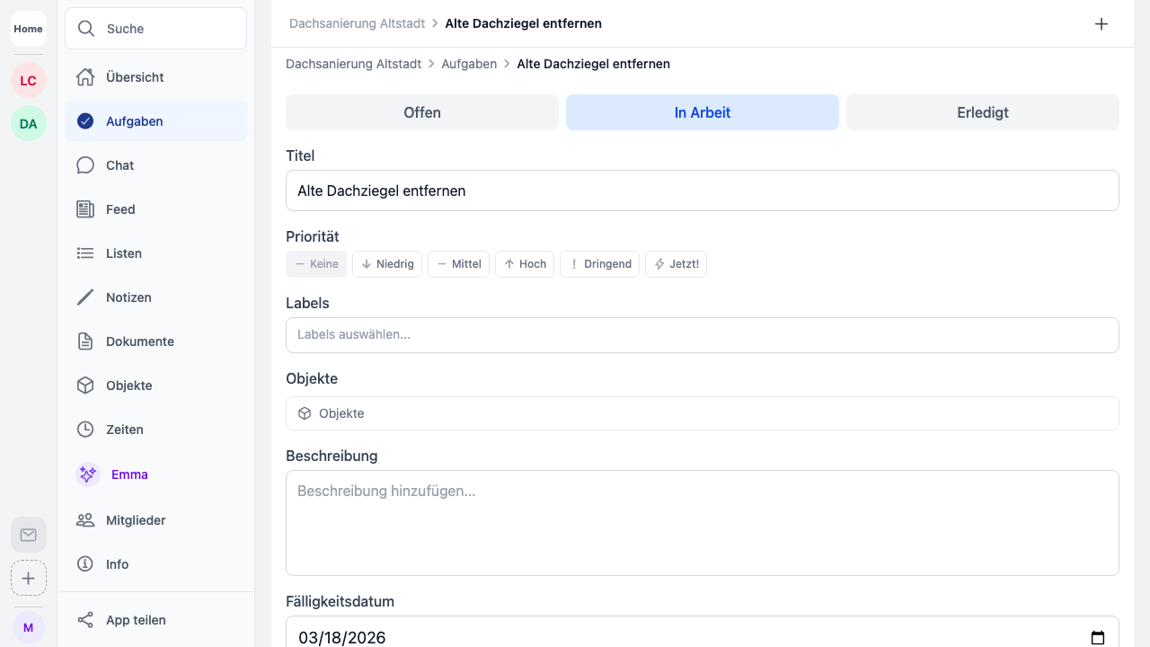This screenshot has width=1150, height=647.
Task: Open the Objekte selector field
Action: (x=702, y=413)
